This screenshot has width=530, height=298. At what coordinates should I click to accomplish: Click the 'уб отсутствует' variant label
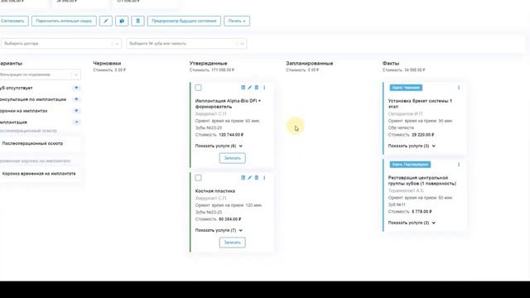click(17, 88)
